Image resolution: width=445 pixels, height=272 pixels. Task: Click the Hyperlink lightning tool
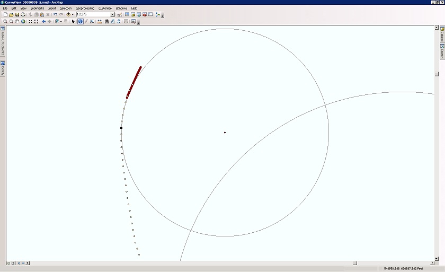pos(86,21)
